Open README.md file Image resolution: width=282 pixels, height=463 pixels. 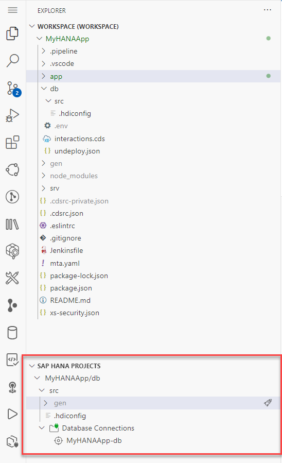[x=70, y=300]
